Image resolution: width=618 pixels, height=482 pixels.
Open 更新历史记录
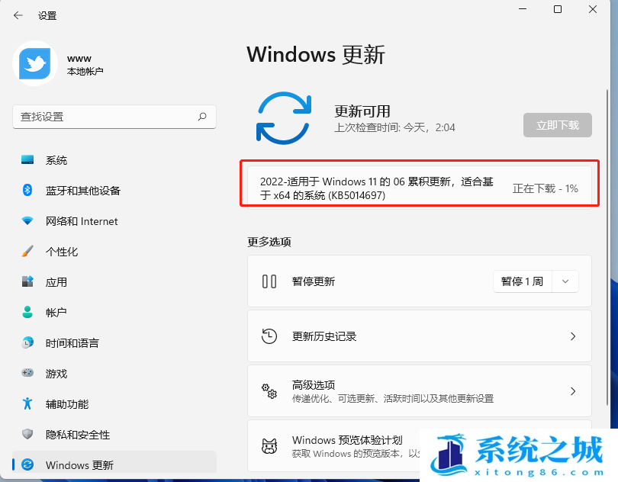click(x=420, y=336)
